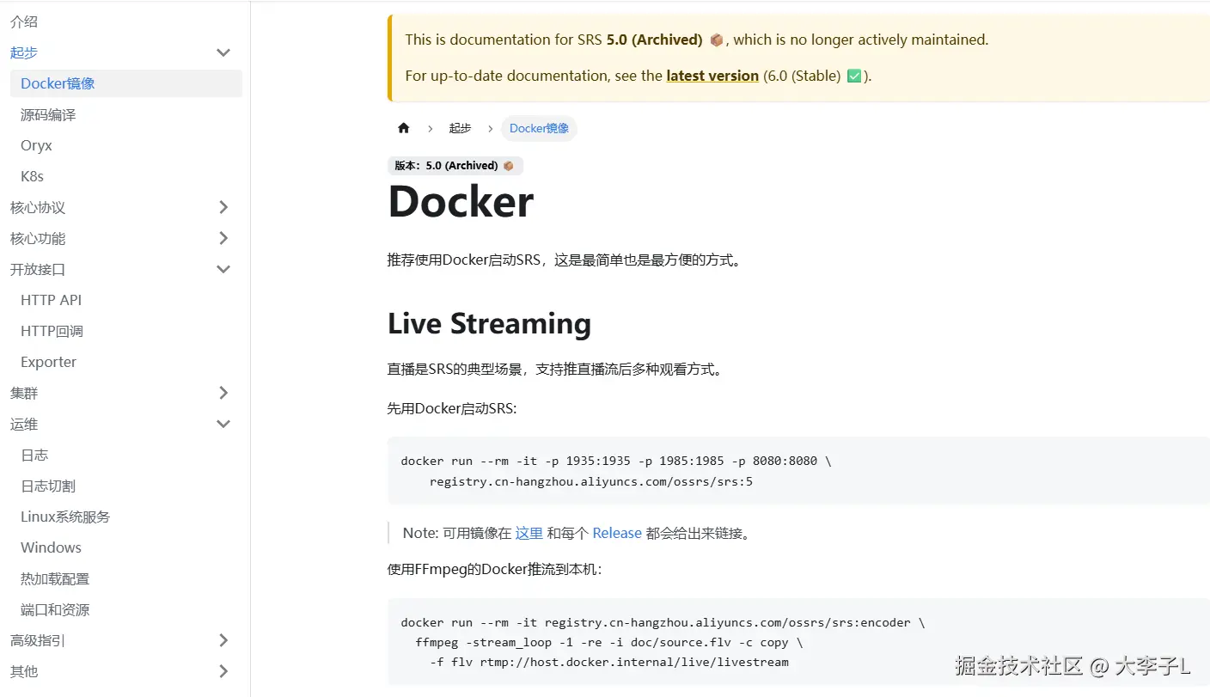
Task: Click the 直播是SRS的典型场景 paragraph
Action: (x=556, y=370)
